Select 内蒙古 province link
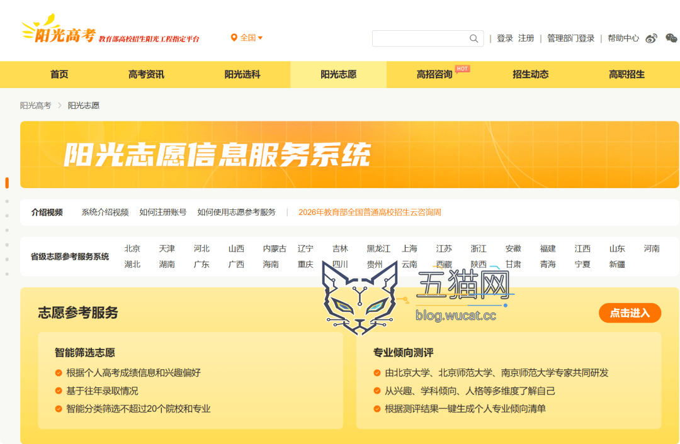The height and width of the screenshot is (444, 680). 275,248
